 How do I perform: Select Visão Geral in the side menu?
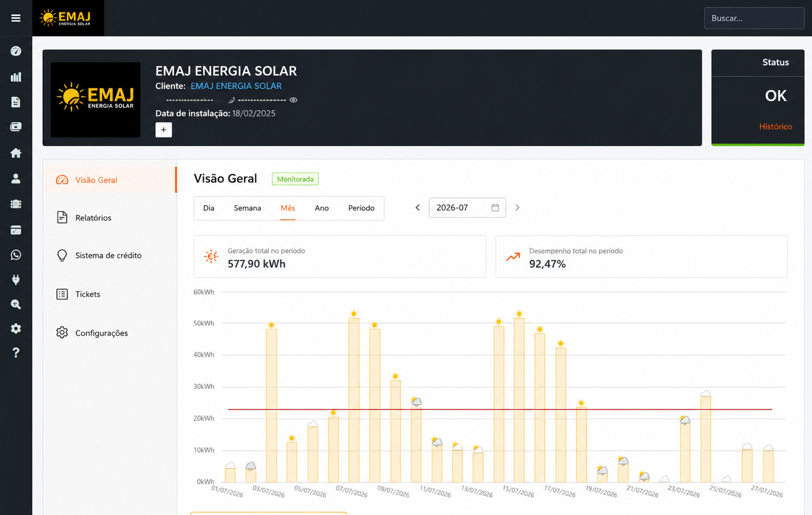110,180
